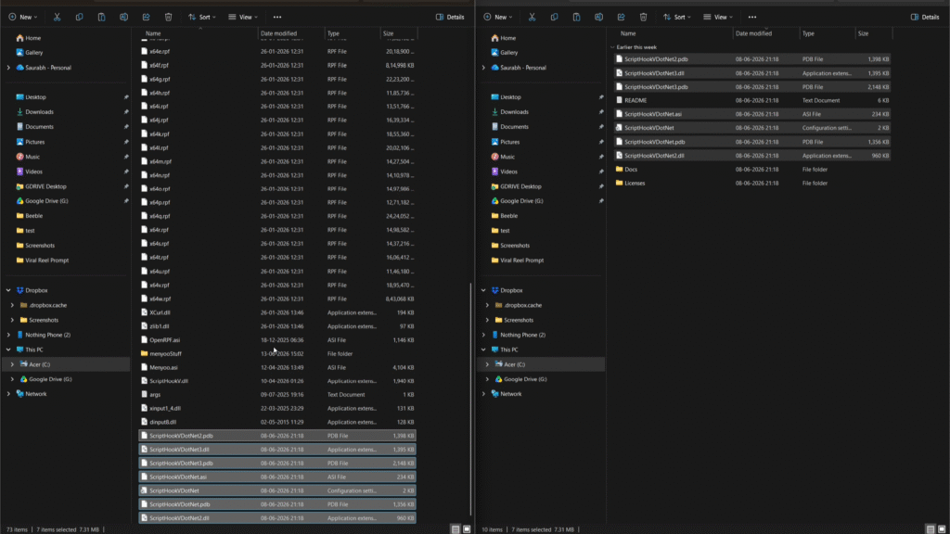The width and height of the screenshot is (950, 534).
Task: Click the vertical scrollbar in left window
Action: pos(470,400)
